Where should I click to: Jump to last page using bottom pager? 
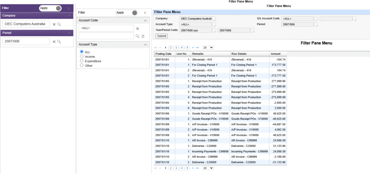click(x=198, y=168)
